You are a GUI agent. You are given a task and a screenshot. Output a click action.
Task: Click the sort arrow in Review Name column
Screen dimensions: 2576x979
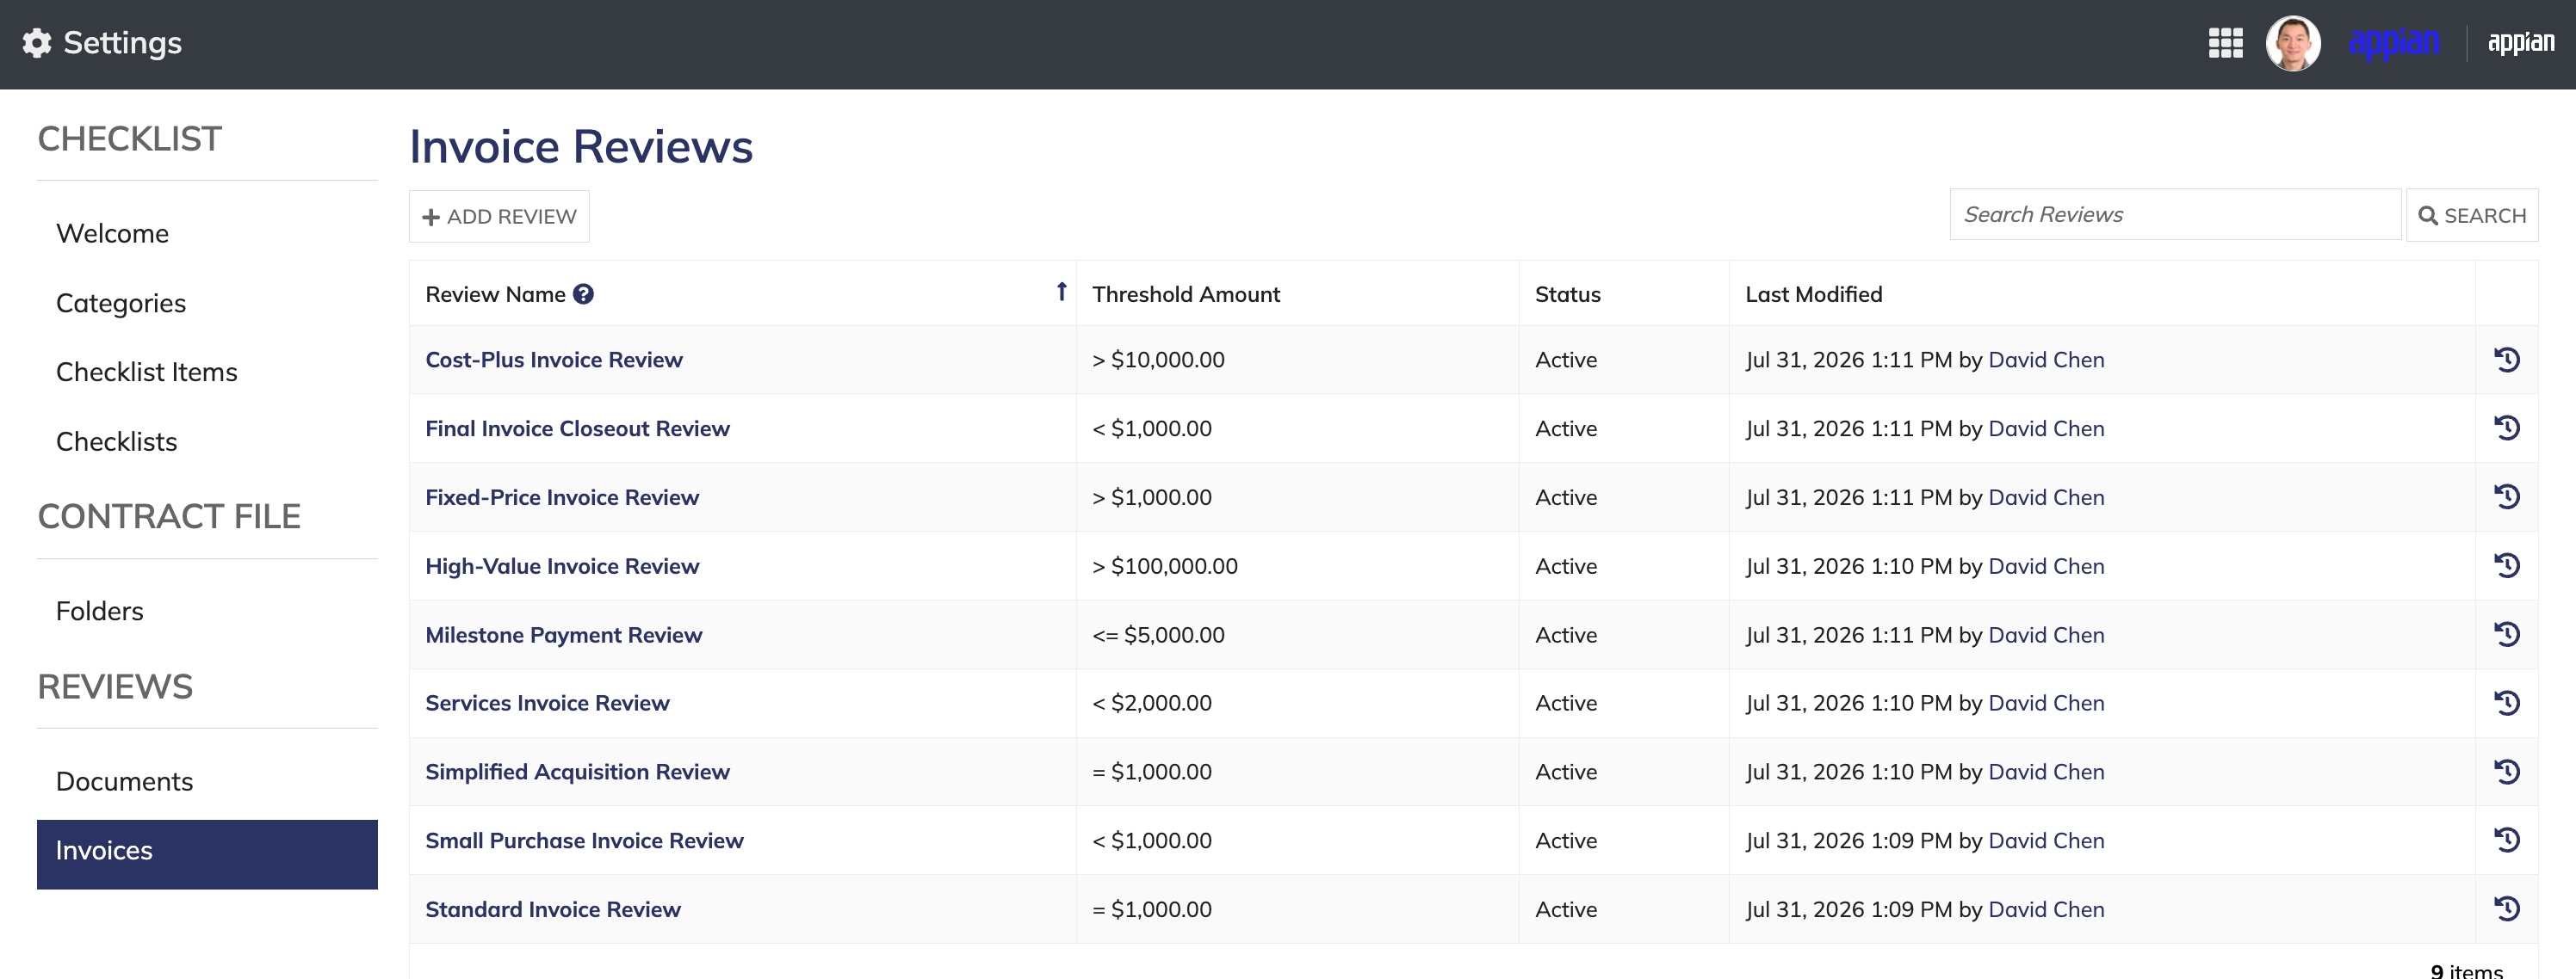1061,291
